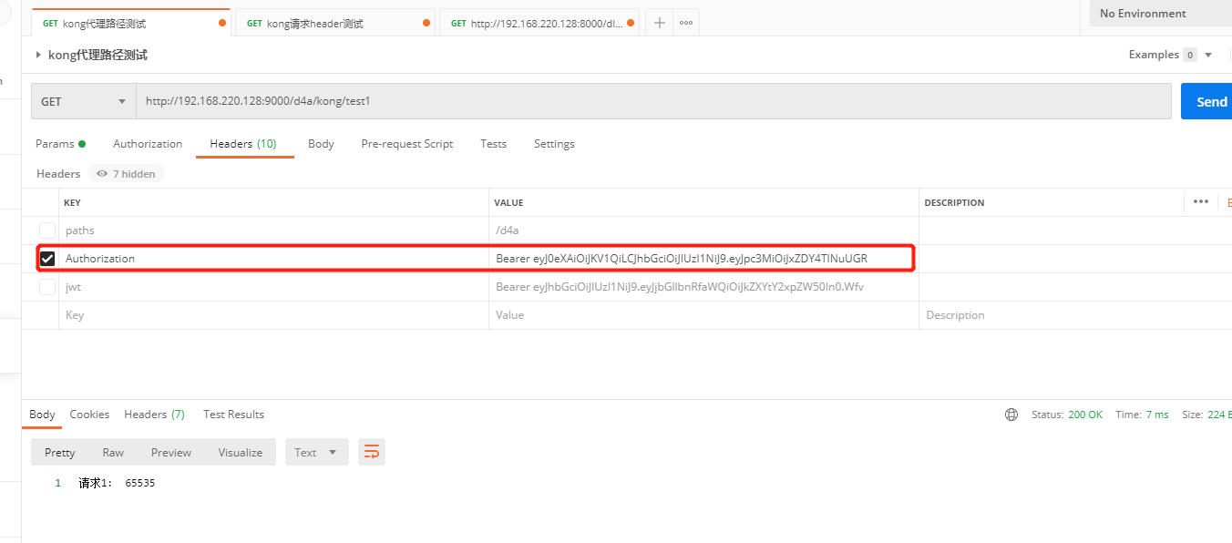Open the headers table ellipsis options
Image resolution: width=1232 pixels, height=543 pixels.
click(x=1200, y=201)
